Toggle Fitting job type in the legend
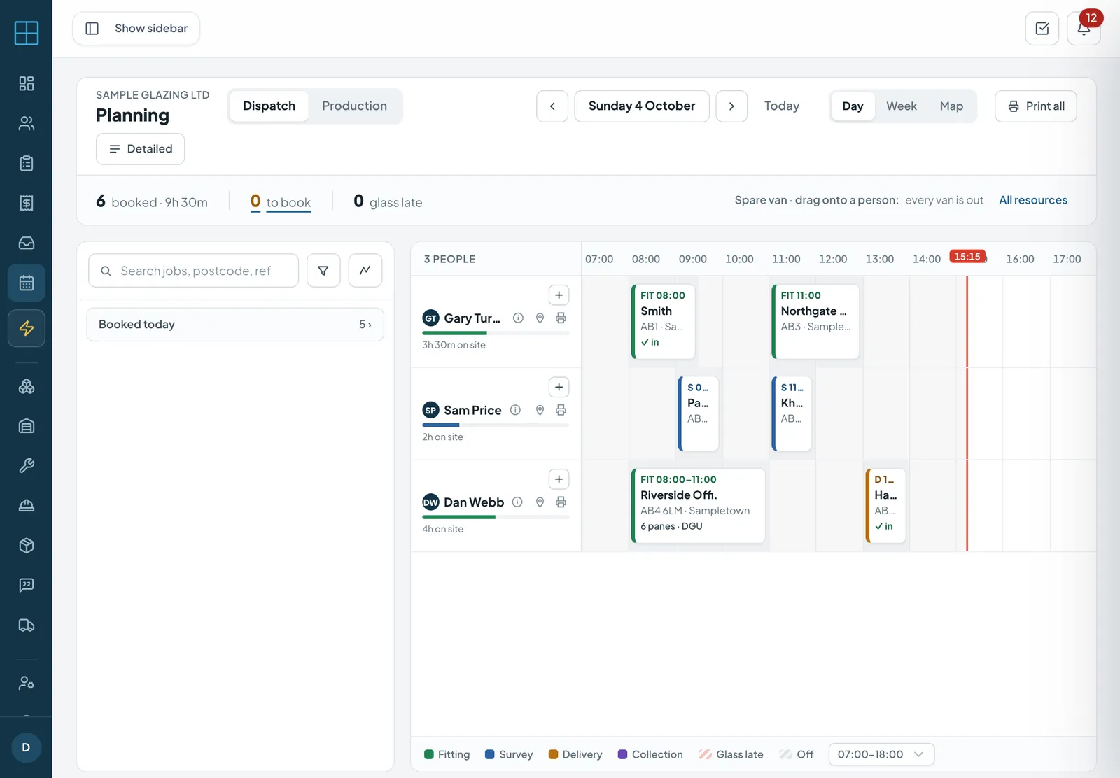The height and width of the screenshot is (778, 1120). click(x=447, y=754)
